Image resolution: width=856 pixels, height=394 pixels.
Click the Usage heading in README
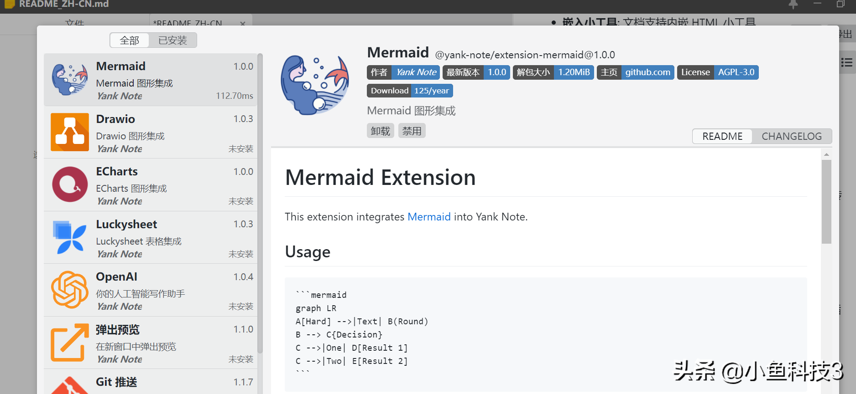pos(308,252)
